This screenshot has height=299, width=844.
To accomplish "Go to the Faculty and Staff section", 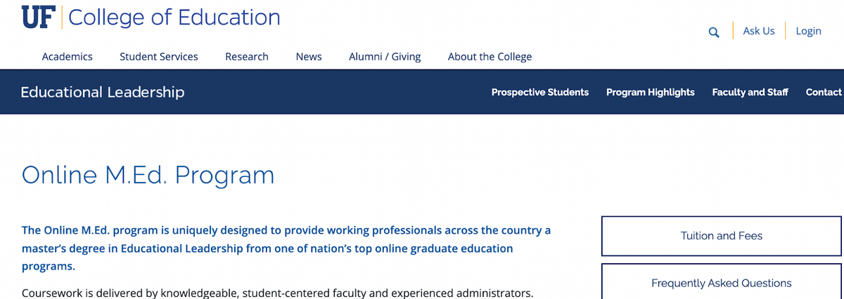I will click(x=750, y=92).
